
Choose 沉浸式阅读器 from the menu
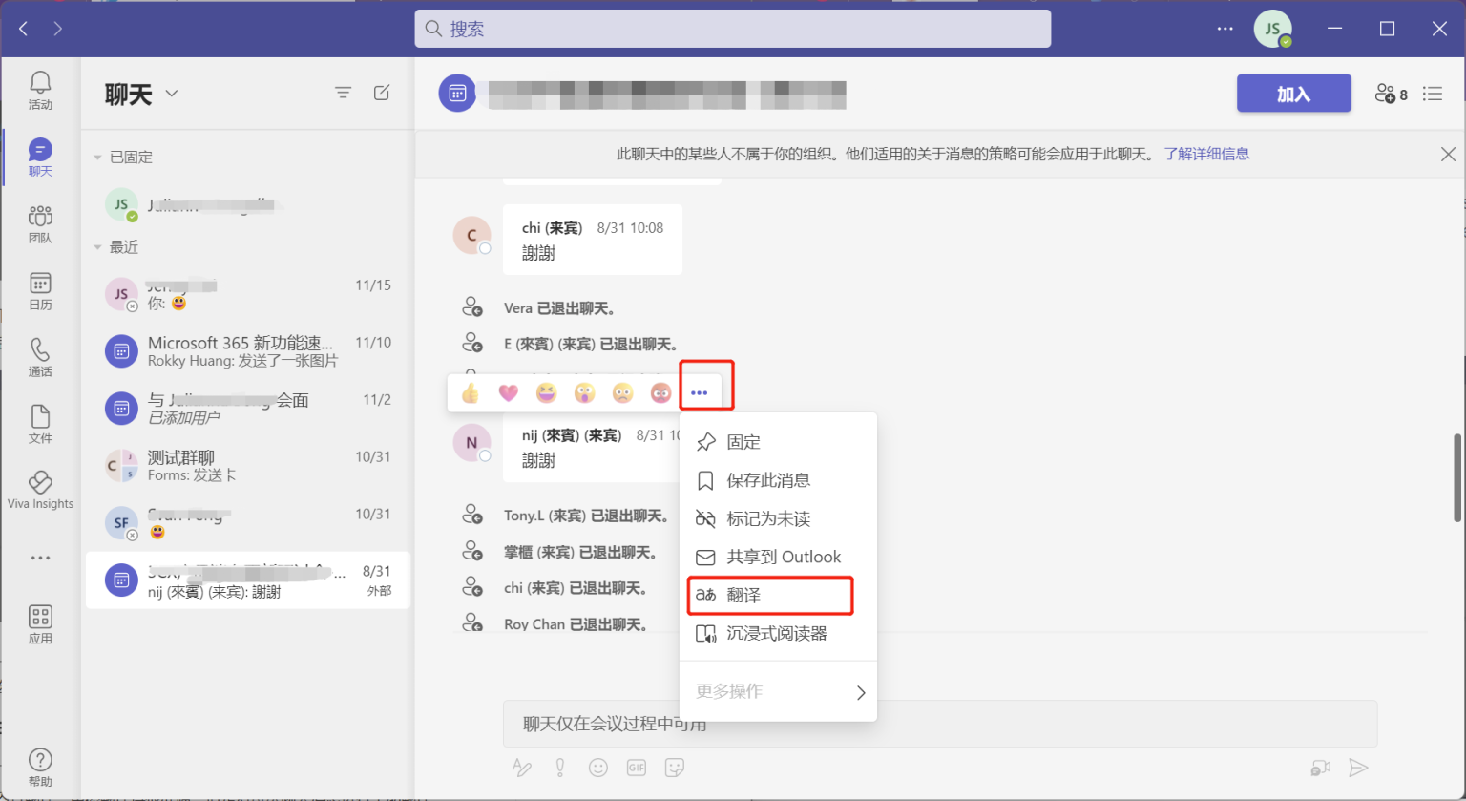click(x=778, y=633)
